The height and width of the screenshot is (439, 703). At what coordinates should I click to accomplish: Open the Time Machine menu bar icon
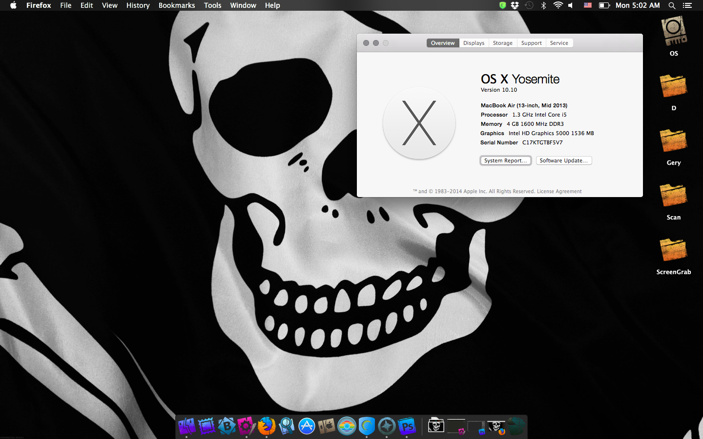click(529, 5)
